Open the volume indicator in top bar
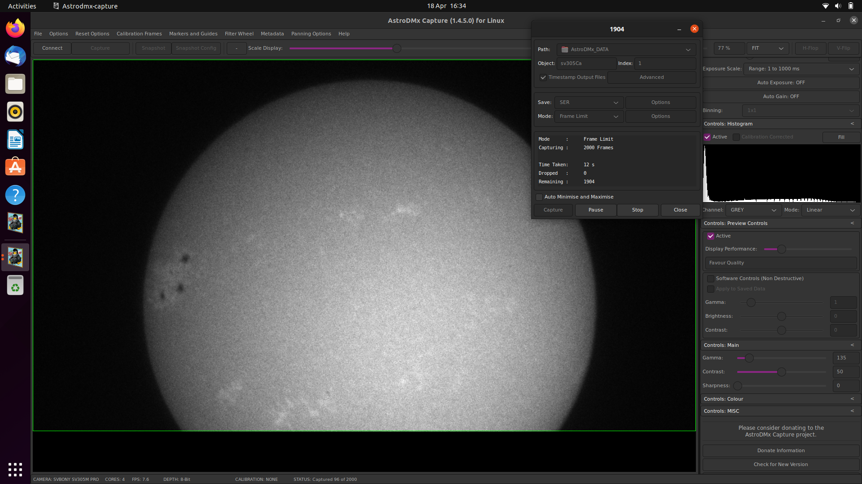Screen dimensions: 862x484 838,6
